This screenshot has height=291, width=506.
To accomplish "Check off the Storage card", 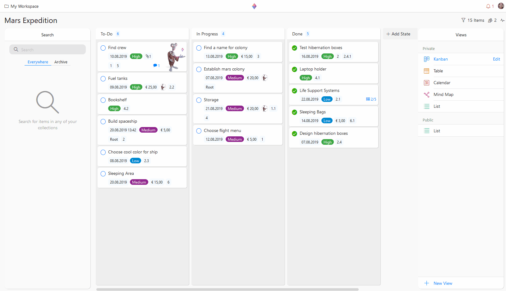I will pyautogui.click(x=199, y=100).
